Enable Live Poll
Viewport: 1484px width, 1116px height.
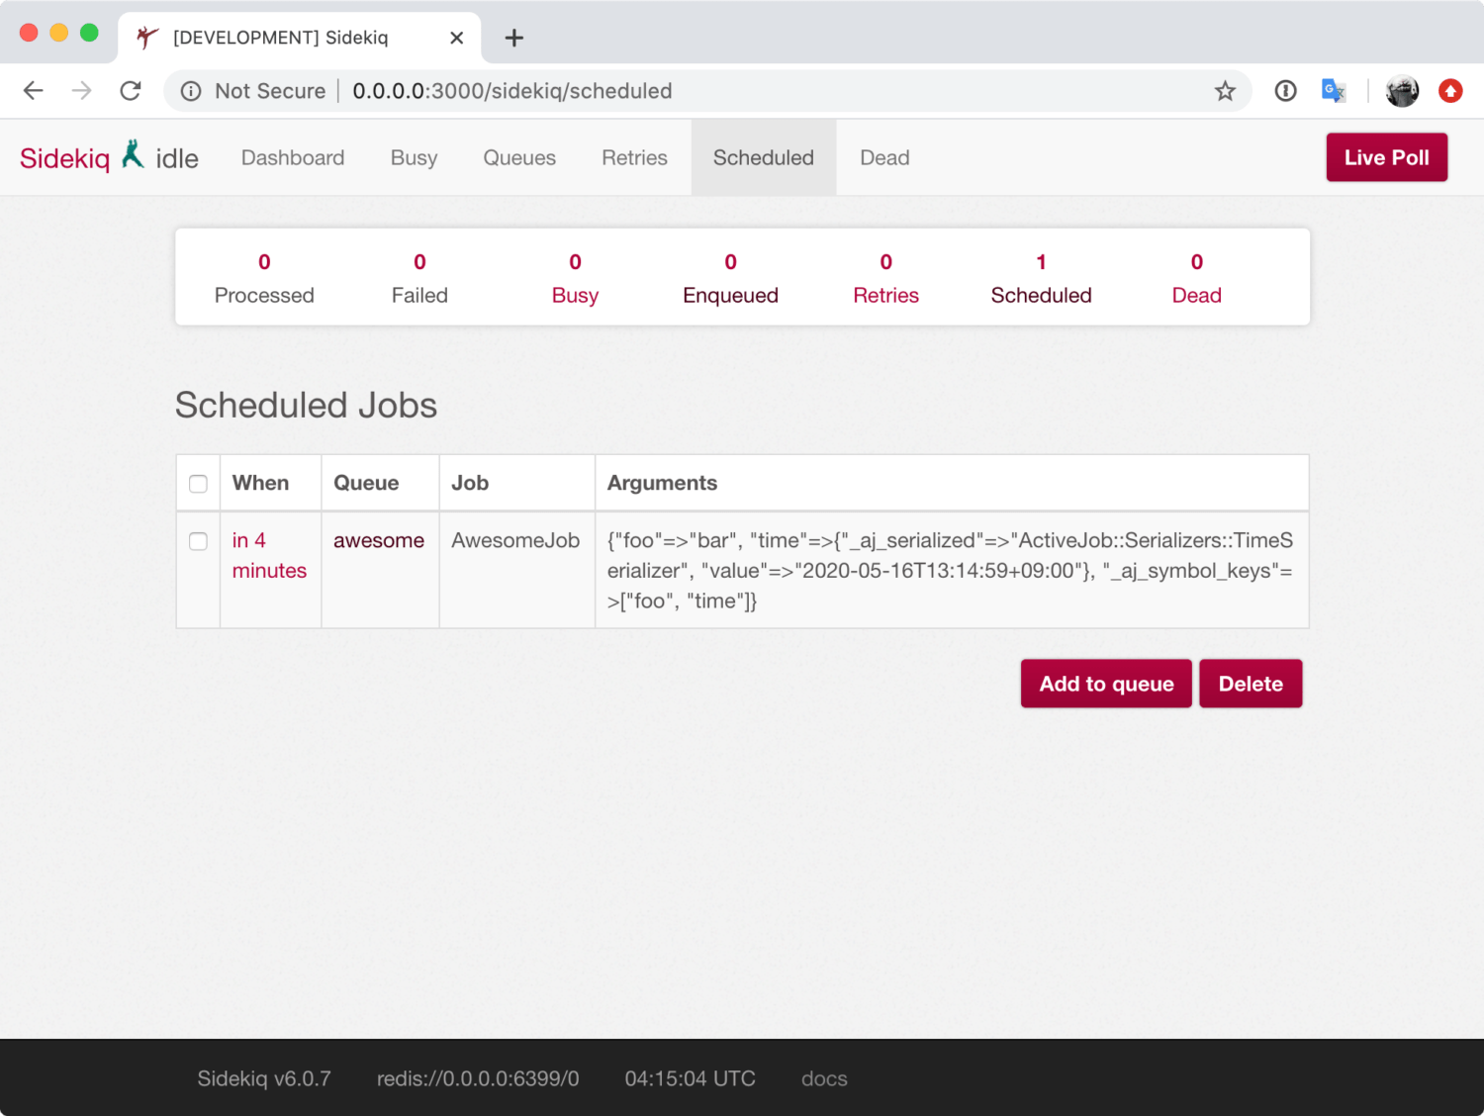pyautogui.click(x=1386, y=157)
